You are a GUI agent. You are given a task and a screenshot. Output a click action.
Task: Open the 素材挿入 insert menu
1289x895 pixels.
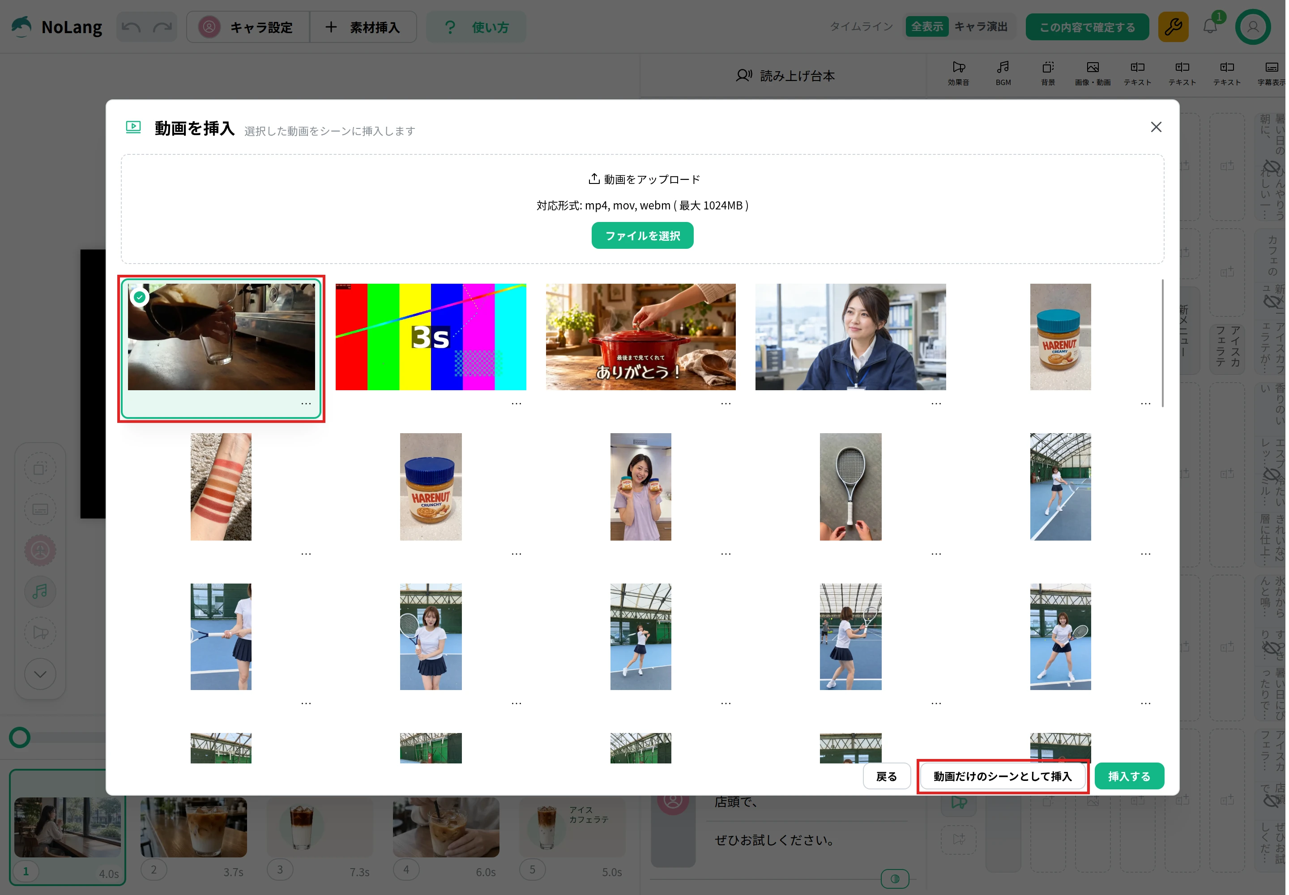(x=363, y=27)
